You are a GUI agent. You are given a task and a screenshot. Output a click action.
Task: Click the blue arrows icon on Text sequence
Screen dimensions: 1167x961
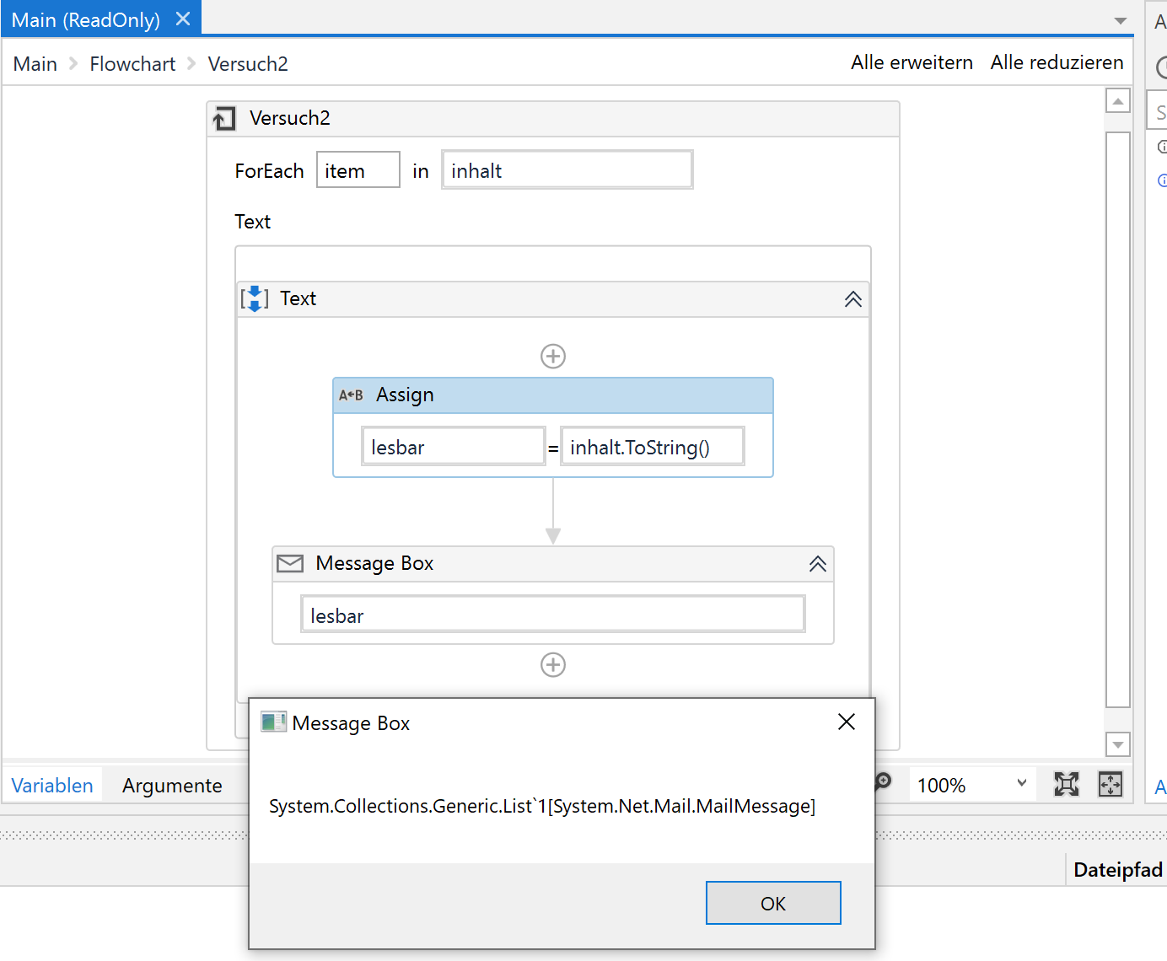254,298
